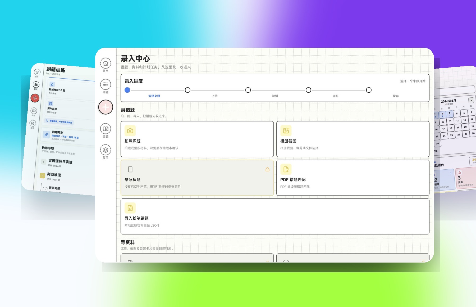This screenshot has width=476, height=307.
Task: Click 拍题或整段材料，识别后在错题本确认 description
Action: (152, 148)
